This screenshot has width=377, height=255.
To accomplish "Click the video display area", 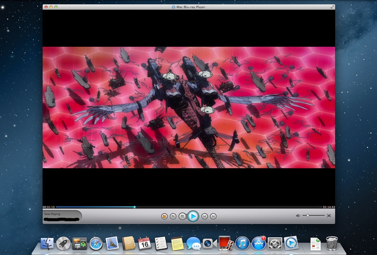I will (188, 108).
